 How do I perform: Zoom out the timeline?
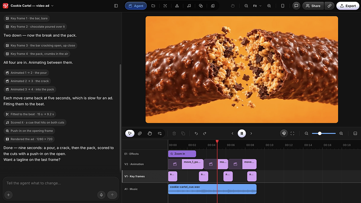(x=307, y=134)
